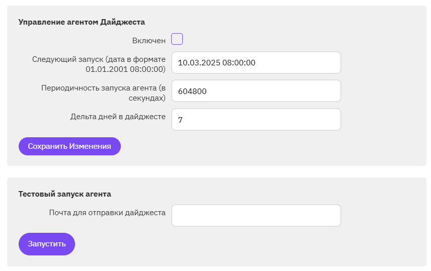
Task: Click the Почта для отправки дайджеста label
Action: (x=107, y=213)
